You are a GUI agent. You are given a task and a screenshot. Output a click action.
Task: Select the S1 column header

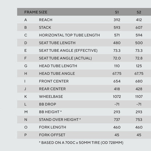click(117, 12)
